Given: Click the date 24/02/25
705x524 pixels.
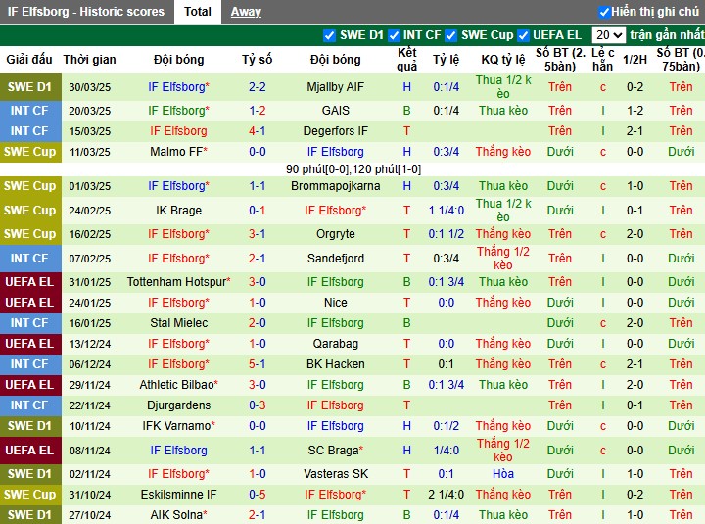Looking at the screenshot, I should [x=89, y=211].
